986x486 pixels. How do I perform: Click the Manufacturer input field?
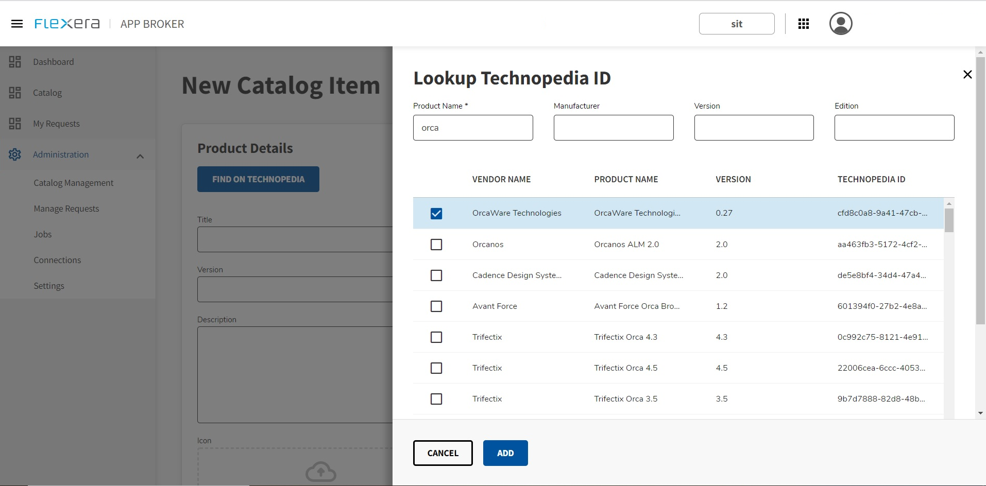click(614, 128)
